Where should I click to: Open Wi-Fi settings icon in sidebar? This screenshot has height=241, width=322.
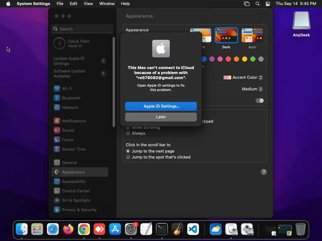pos(57,88)
